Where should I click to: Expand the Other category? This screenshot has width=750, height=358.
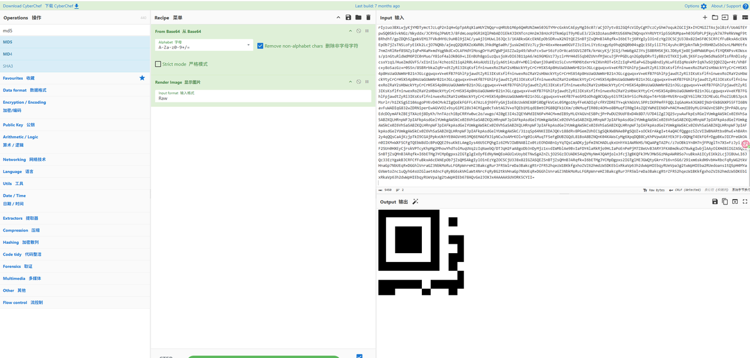tap(75, 290)
